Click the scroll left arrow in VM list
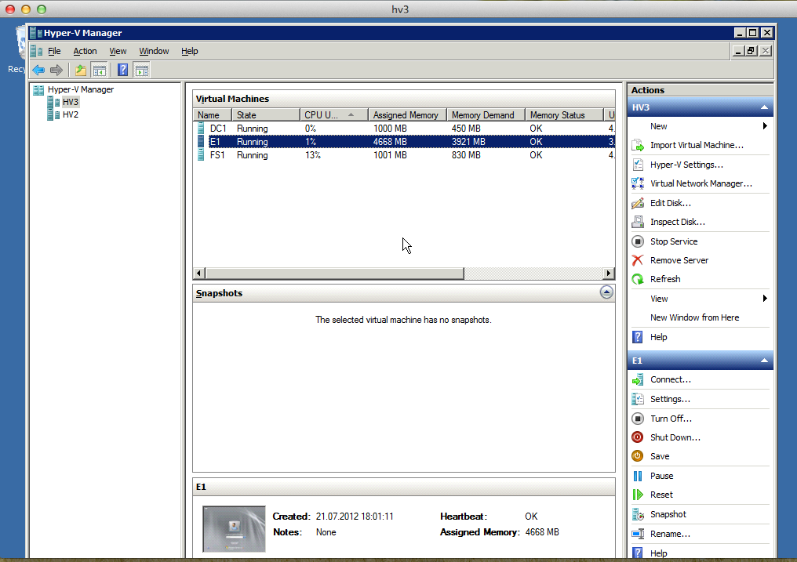This screenshot has height=562, width=797. point(199,273)
